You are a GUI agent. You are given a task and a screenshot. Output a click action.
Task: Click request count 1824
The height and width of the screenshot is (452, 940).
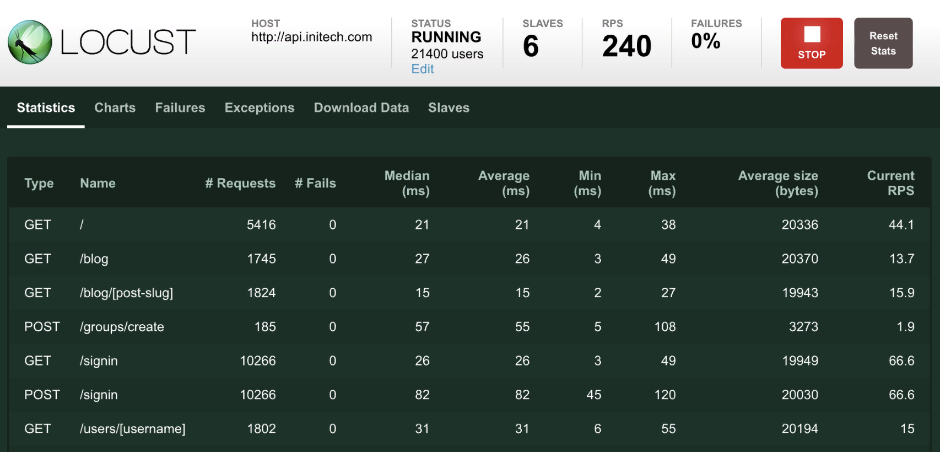pos(261,293)
